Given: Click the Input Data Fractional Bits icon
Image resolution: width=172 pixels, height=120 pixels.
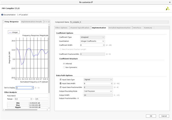Looking at the screenshot, I should point(61,87).
